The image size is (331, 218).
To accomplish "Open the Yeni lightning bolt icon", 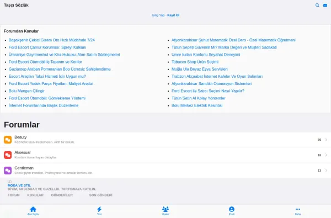I will click(99, 209).
